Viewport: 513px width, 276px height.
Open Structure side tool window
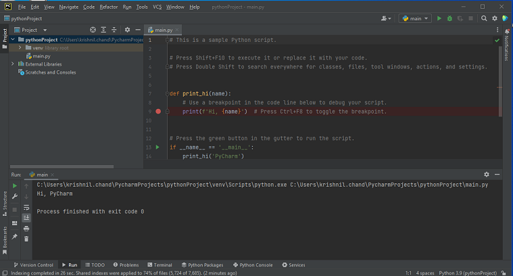click(5, 204)
